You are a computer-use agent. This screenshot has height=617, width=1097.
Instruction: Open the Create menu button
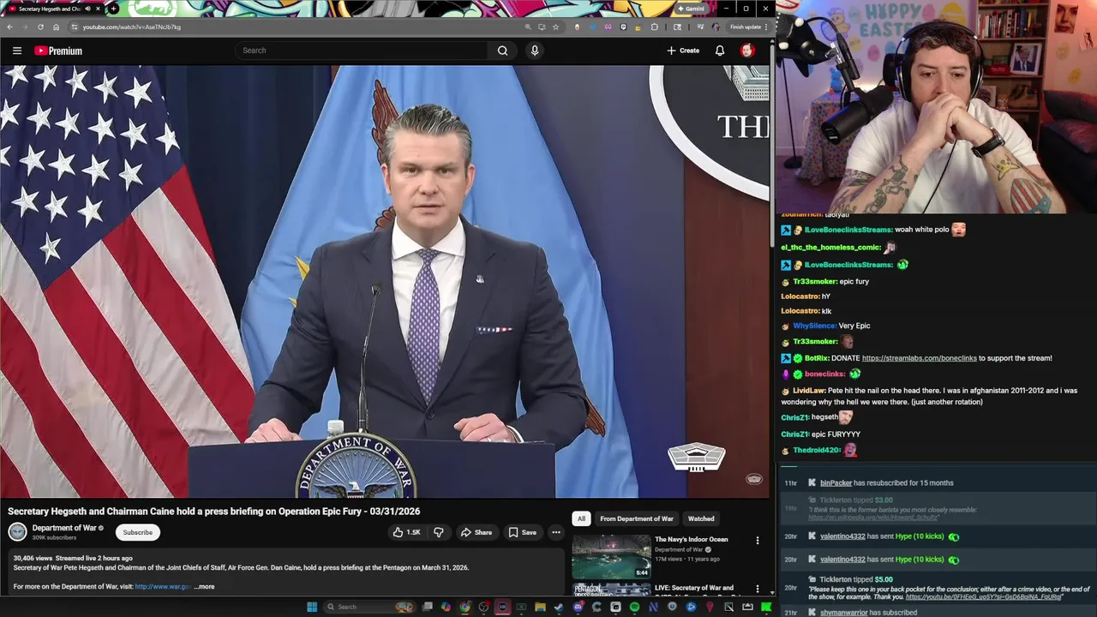tap(683, 51)
